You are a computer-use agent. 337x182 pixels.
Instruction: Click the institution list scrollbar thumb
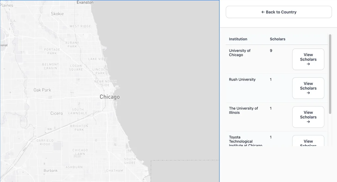pos(330,74)
